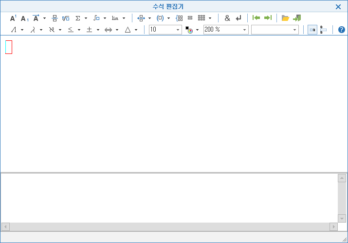Screen dimensions: 348x243
Task: Insert a limit (lim) template
Action: (x=115, y=18)
